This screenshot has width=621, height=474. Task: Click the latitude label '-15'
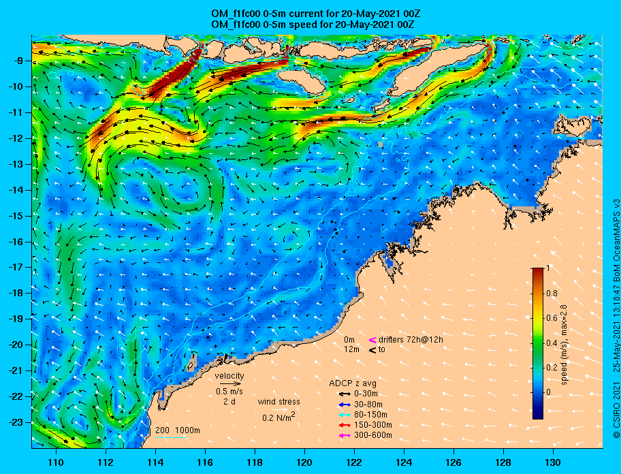18,216
